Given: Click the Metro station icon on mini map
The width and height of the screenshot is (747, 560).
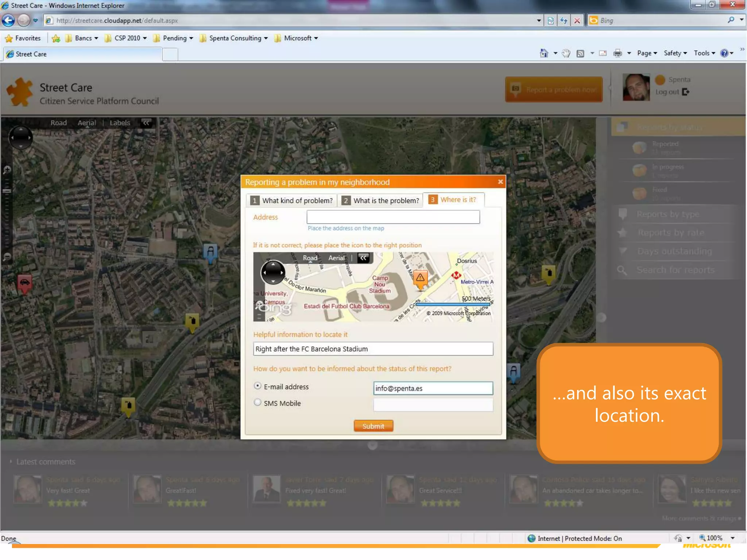Looking at the screenshot, I should tap(456, 275).
